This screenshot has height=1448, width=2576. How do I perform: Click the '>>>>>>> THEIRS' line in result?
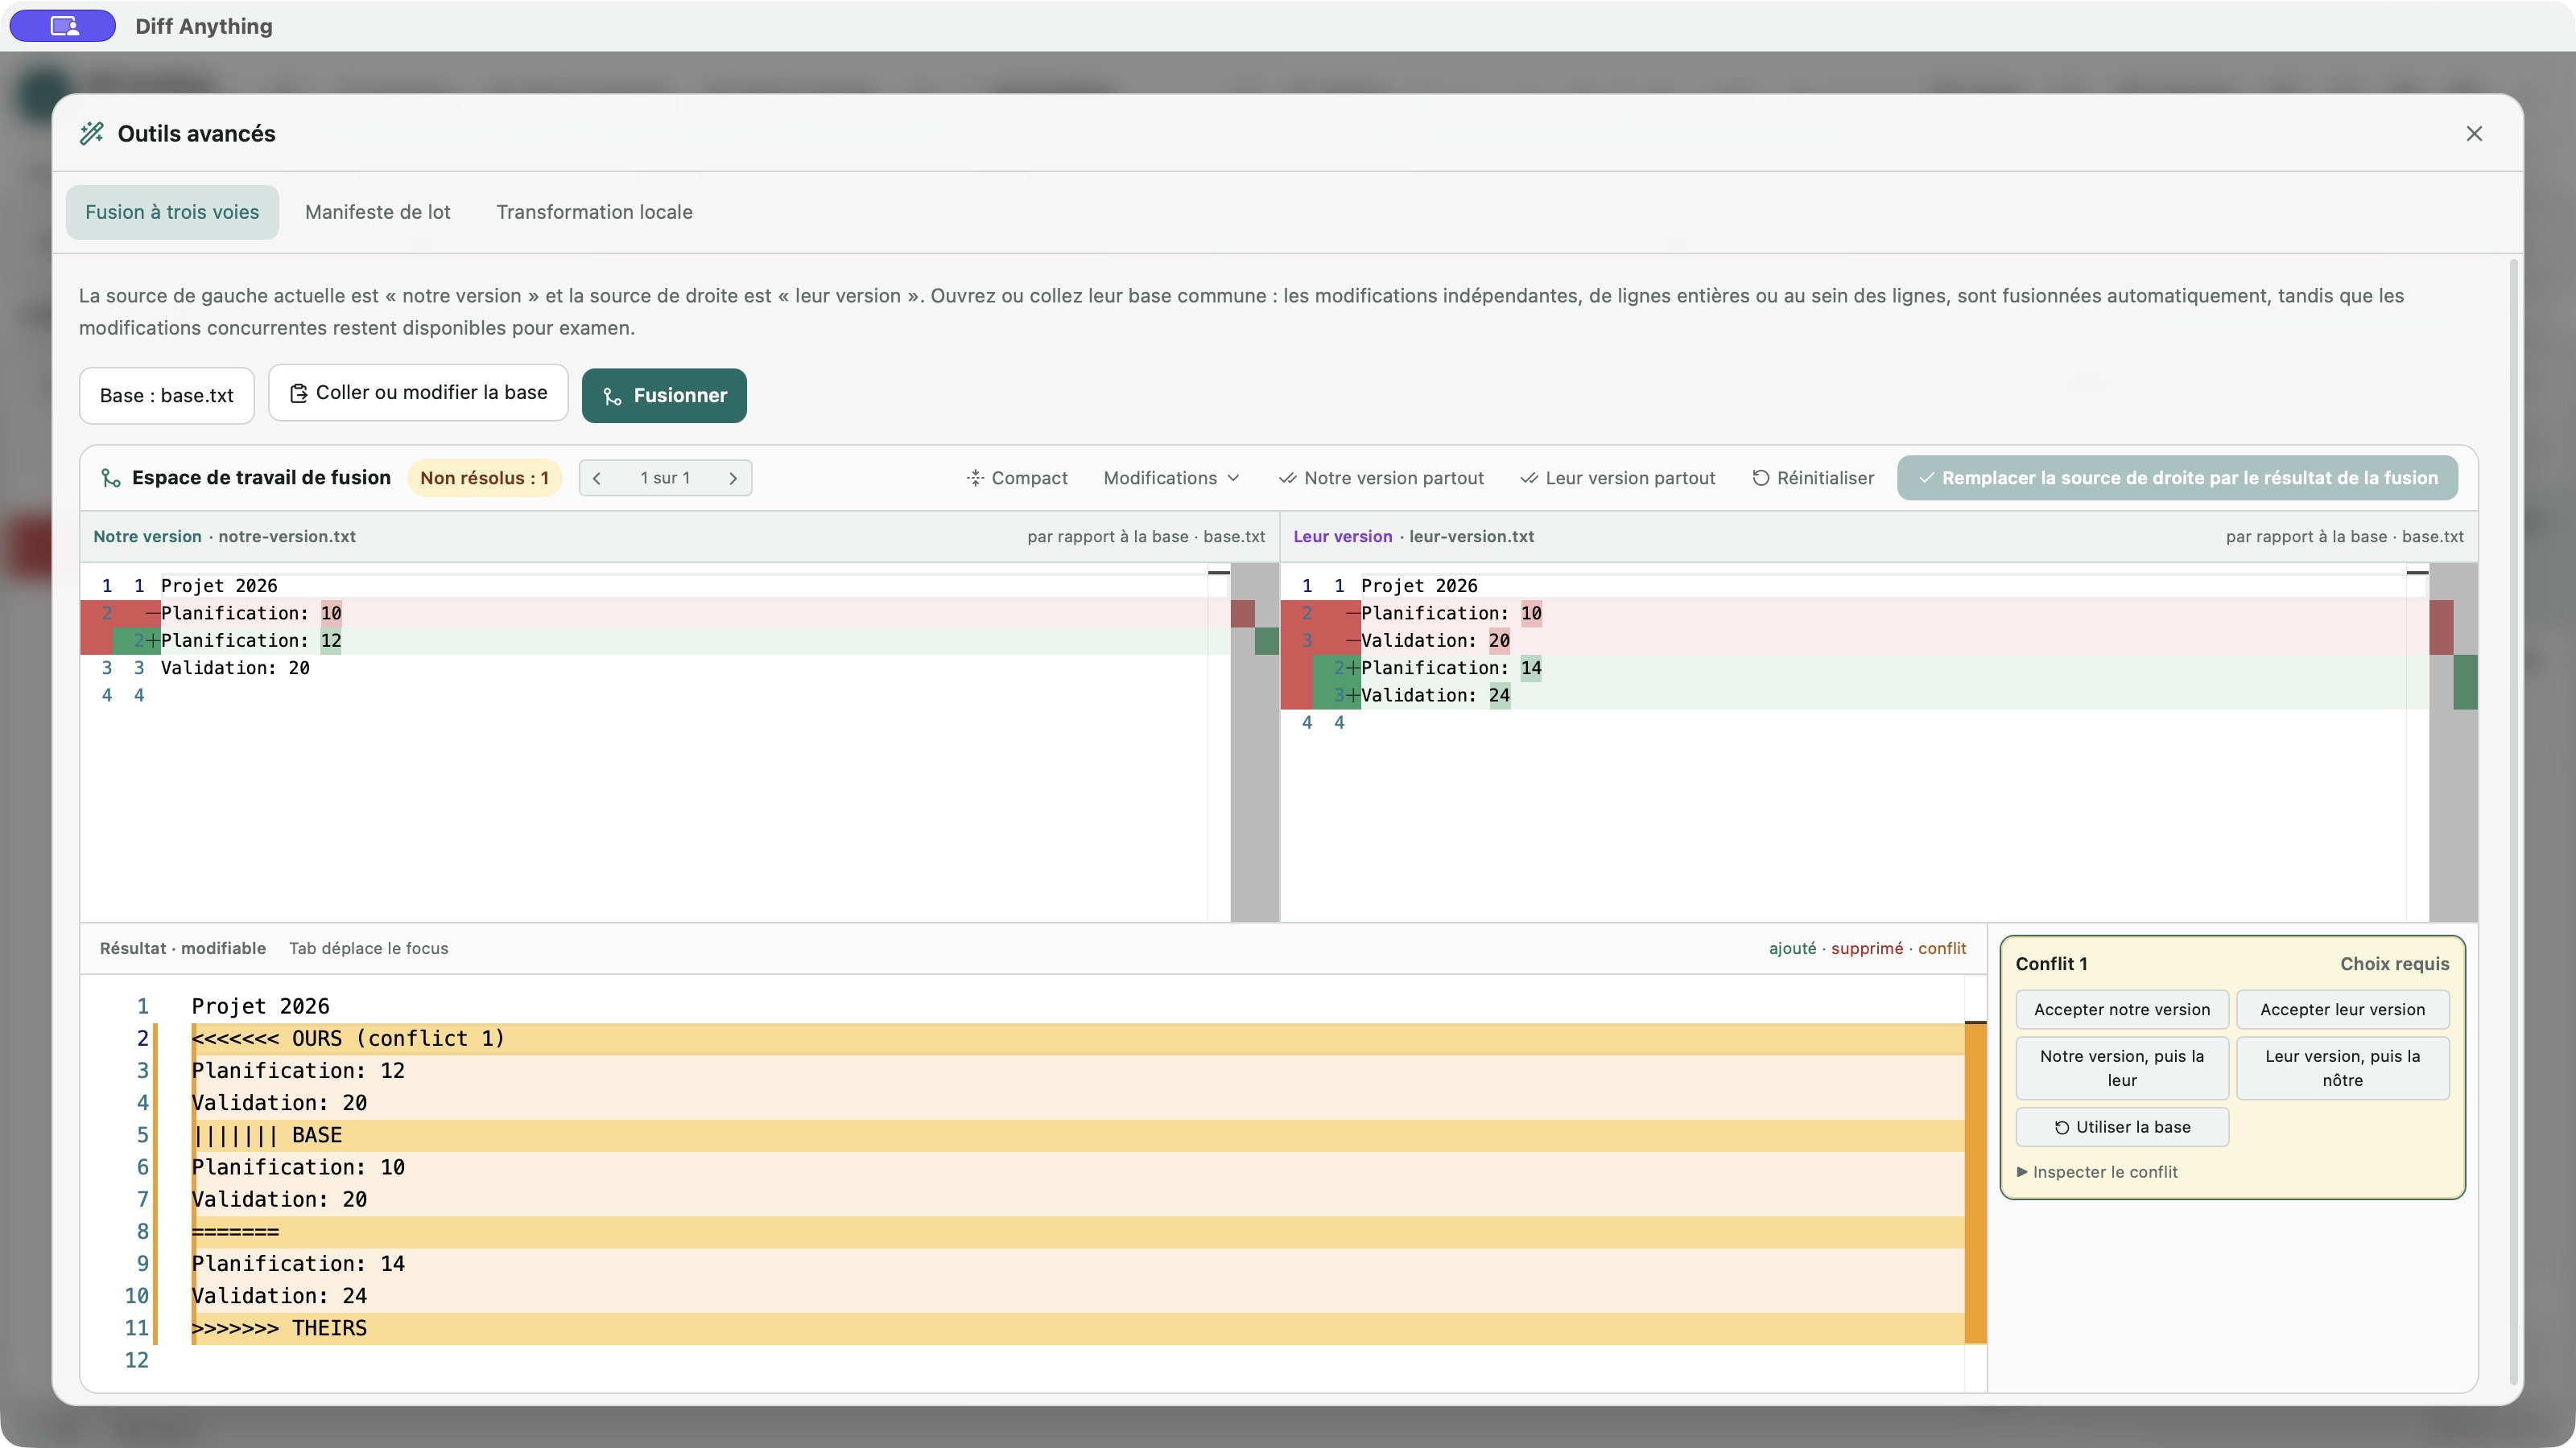click(x=1077, y=1329)
